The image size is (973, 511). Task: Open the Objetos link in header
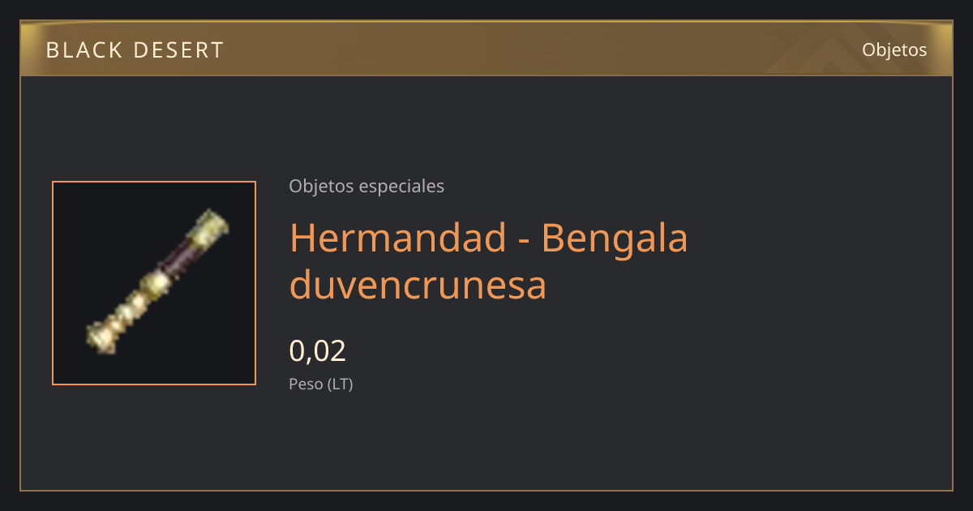tap(894, 49)
